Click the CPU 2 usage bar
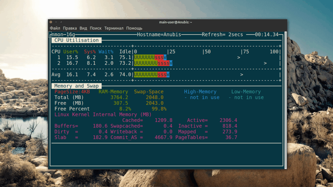The height and width of the screenshot is (187, 333). [153, 63]
